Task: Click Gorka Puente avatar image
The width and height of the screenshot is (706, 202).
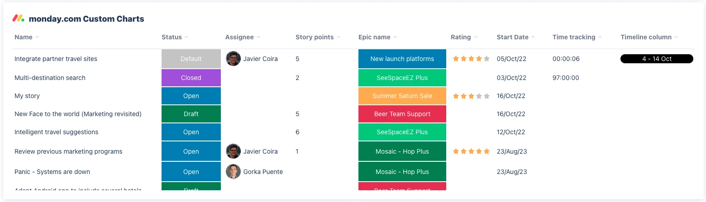Action: pos(233,172)
